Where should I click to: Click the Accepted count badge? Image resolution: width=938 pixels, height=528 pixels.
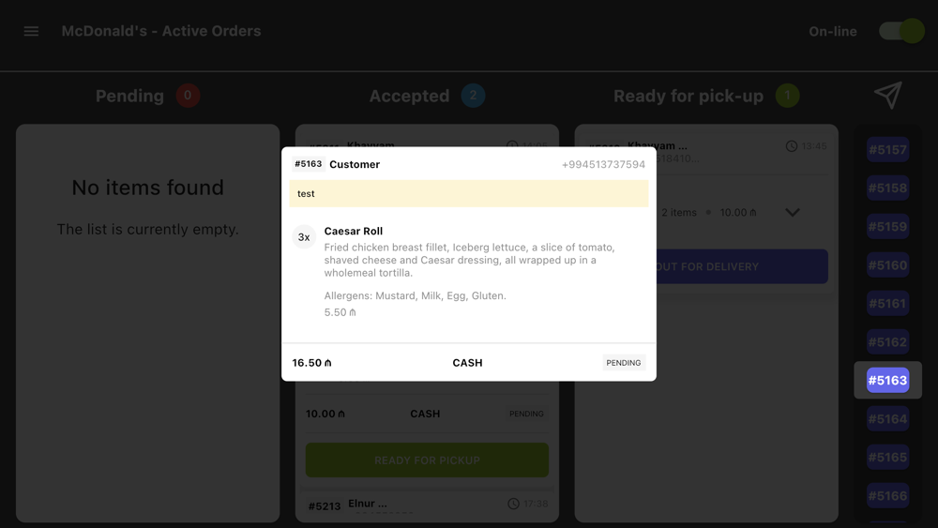(x=473, y=96)
